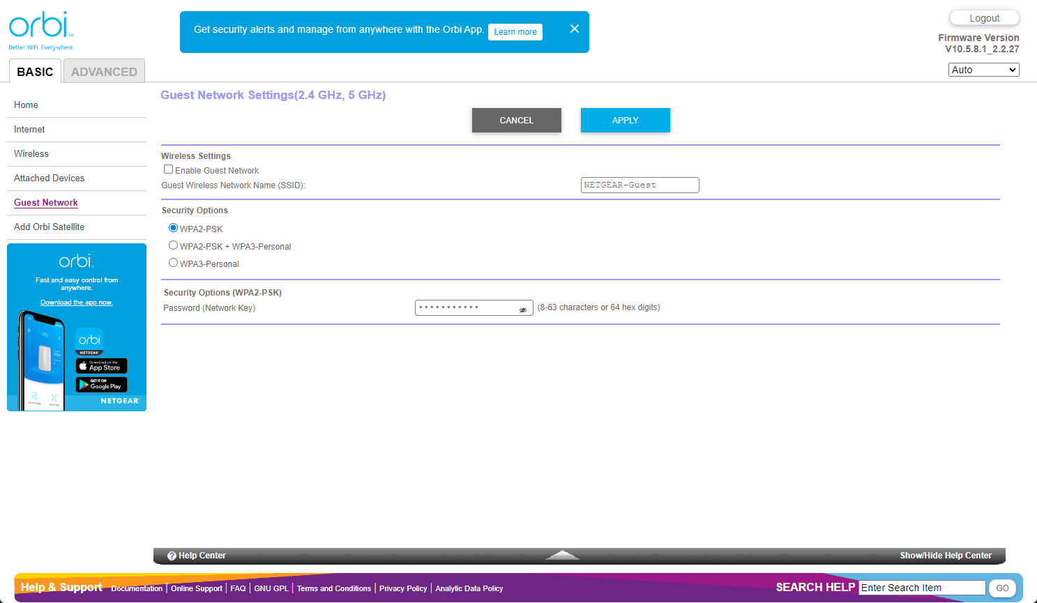
Task: Click the Learn more banner button
Action: click(x=515, y=32)
